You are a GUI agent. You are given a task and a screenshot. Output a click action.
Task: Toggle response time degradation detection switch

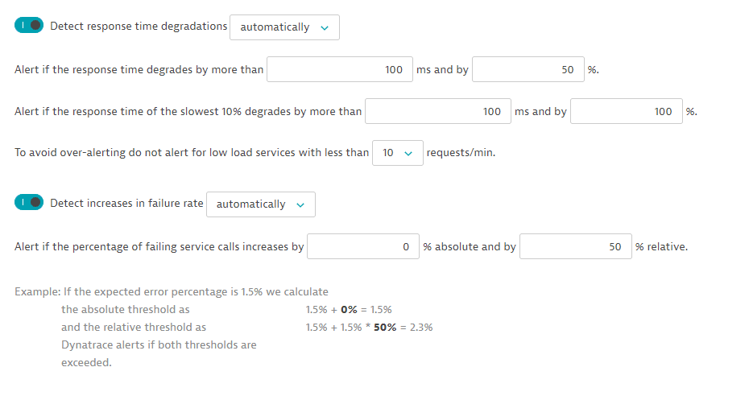[x=28, y=26]
